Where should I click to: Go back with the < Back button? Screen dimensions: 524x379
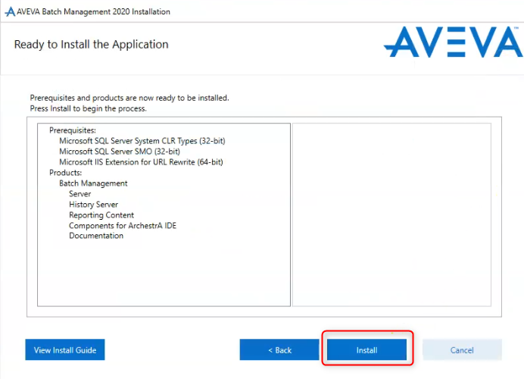tap(279, 350)
